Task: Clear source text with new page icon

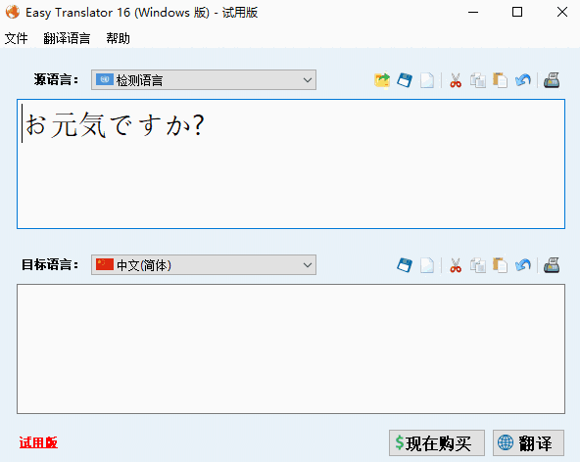Action: coord(427,80)
